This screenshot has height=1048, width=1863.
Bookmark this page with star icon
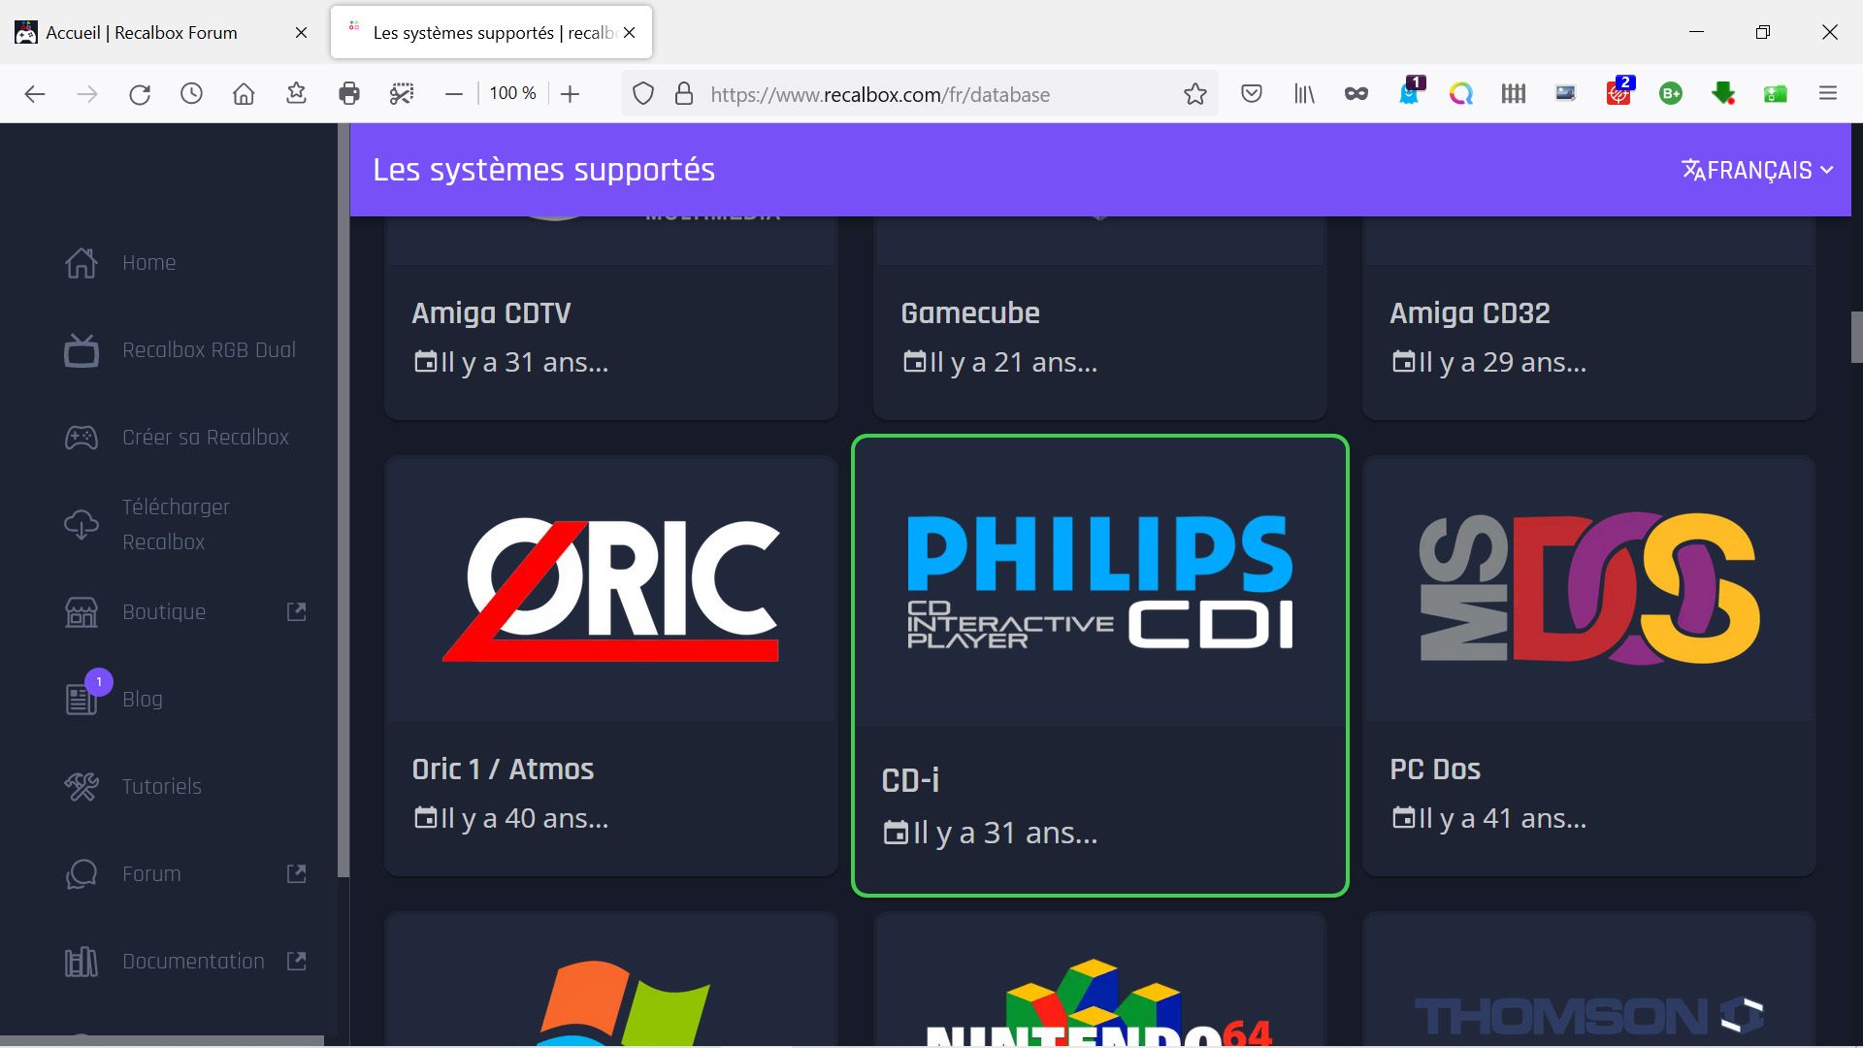pyautogui.click(x=1195, y=94)
